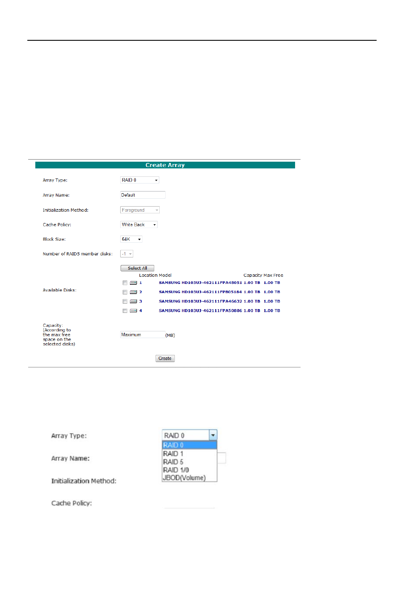Select RAID 5 in the open list
Viewport: 401px width, 601px height.
(189, 462)
